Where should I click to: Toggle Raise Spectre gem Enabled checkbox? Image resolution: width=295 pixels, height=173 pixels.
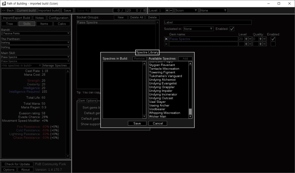tap(273, 39)
